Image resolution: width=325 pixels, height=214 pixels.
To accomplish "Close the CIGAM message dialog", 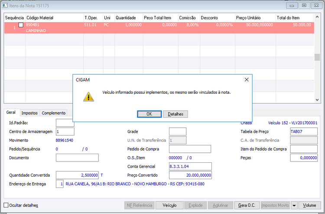I will [247, 80].
